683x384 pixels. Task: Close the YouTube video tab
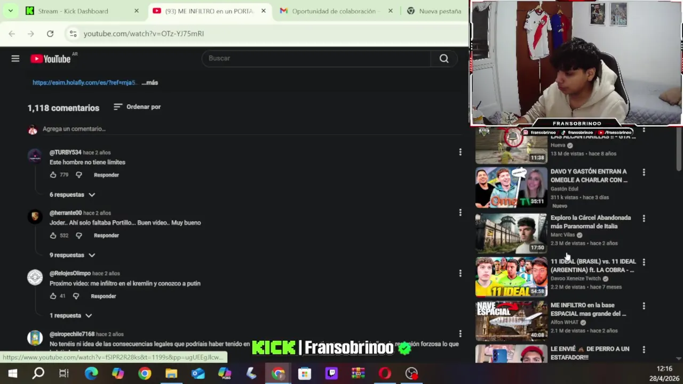tap(264, 11)
